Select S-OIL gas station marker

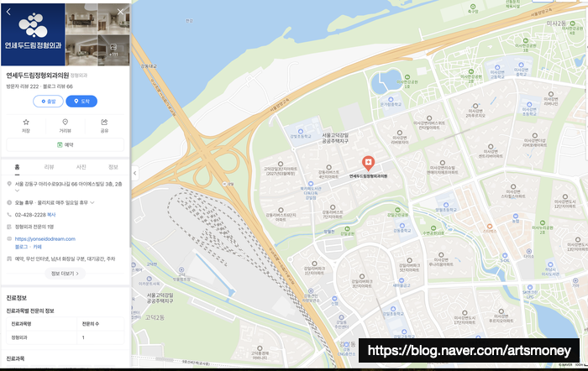505,255
